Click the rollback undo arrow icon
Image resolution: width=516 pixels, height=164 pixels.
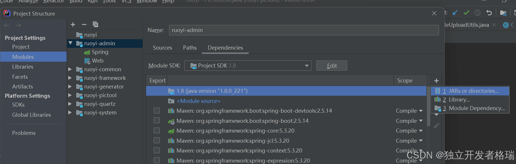pos(489,13)
